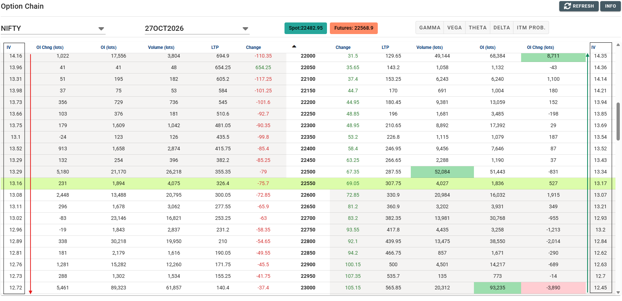Click put OI change -3,890
622x301 pixels.
(x=553, y=288)
